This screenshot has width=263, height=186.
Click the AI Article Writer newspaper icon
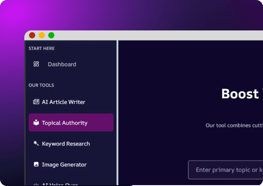[36, 102]
